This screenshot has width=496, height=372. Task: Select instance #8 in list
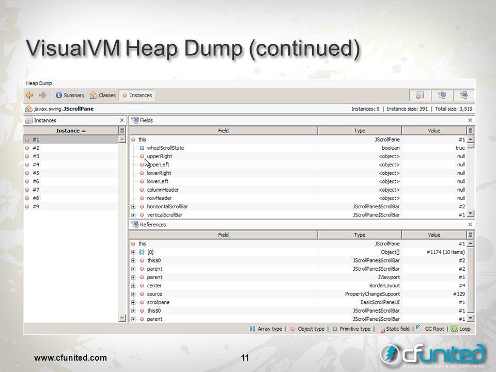pos(71,198)
